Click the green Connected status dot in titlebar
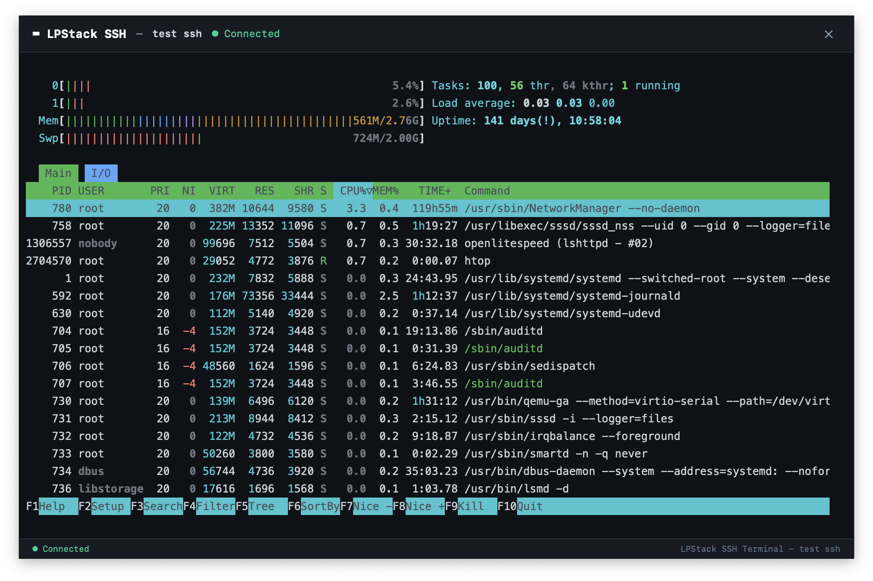The width and height of the screenshot is (873, 581). 215,33
